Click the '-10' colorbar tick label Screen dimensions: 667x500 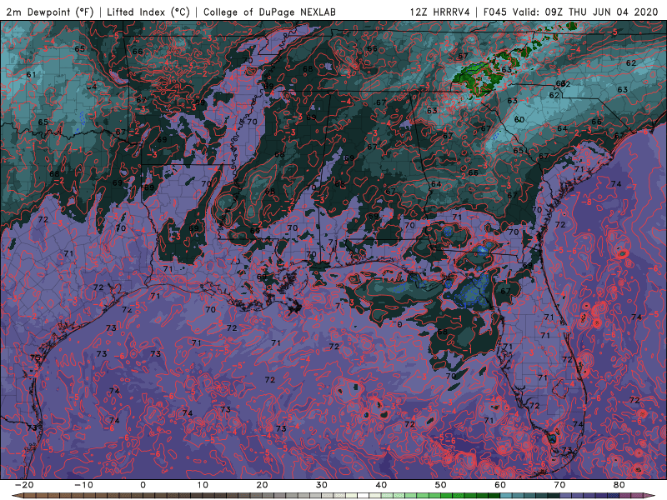[x=83, y=485]
